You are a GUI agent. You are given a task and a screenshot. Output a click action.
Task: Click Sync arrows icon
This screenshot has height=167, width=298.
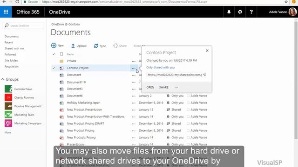(96, 46)
